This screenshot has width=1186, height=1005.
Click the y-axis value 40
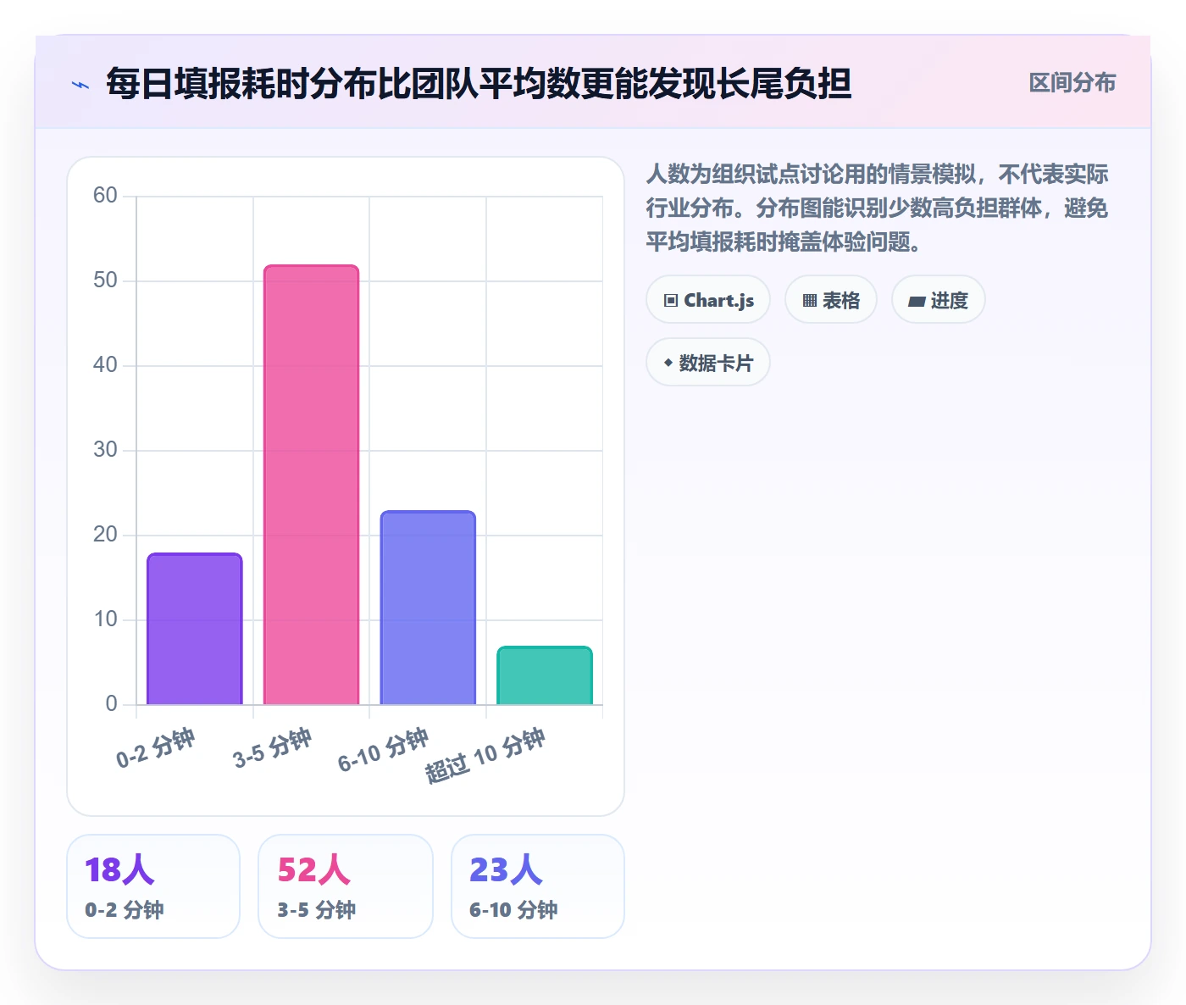point(105,365)
